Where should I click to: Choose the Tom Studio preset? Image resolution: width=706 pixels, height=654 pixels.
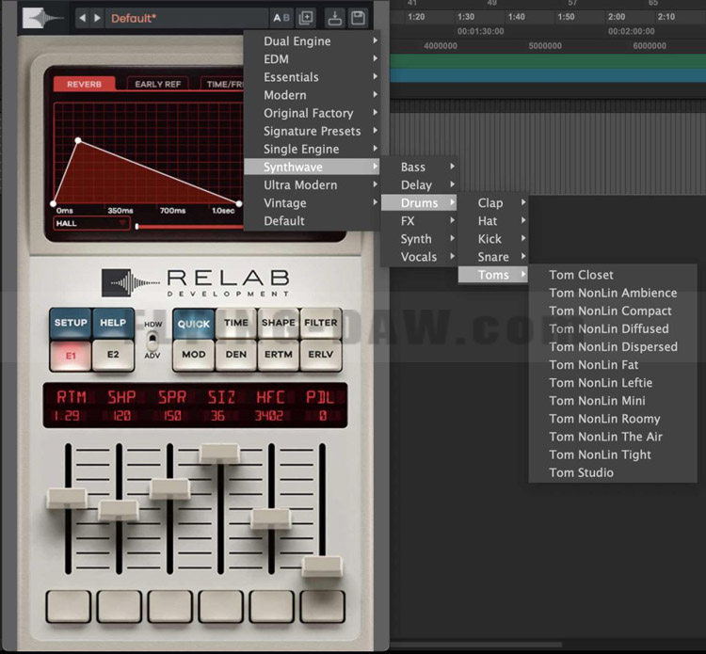click(613, 473)
